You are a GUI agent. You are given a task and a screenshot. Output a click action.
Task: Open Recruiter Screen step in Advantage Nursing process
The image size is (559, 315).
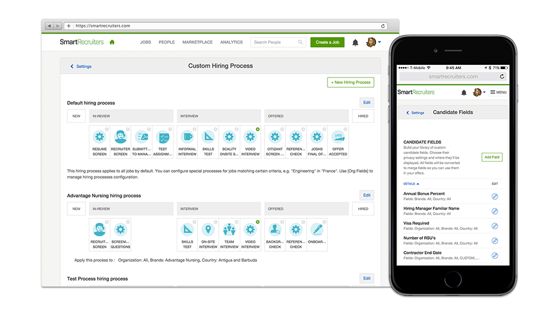pyautogui.click(x=99, y=234)
